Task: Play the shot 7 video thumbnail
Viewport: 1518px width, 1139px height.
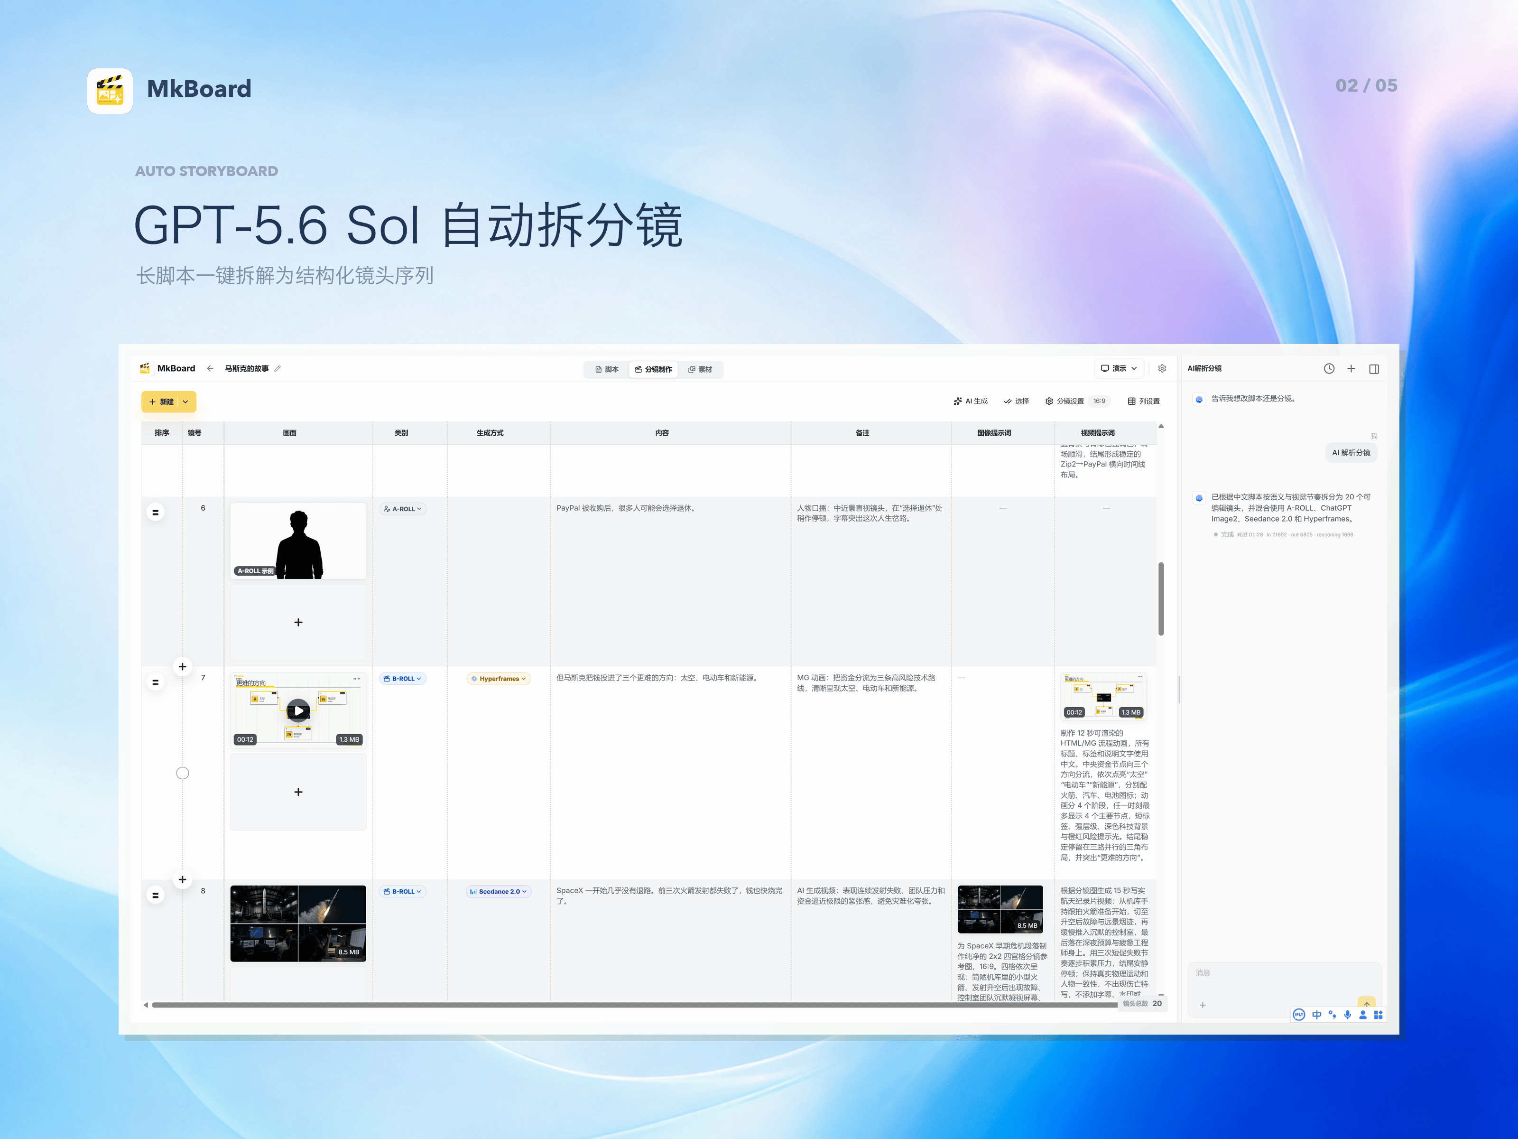Action: tap(298, 710)
